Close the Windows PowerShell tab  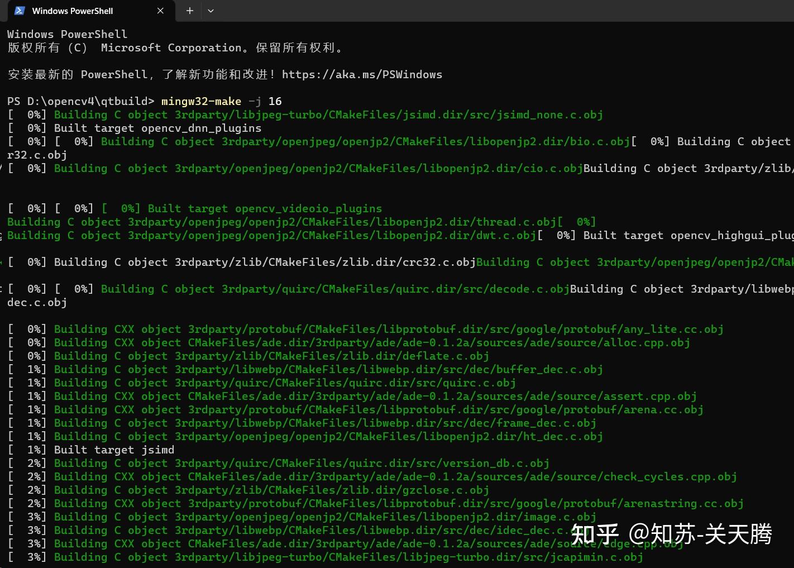coord(160,11)
